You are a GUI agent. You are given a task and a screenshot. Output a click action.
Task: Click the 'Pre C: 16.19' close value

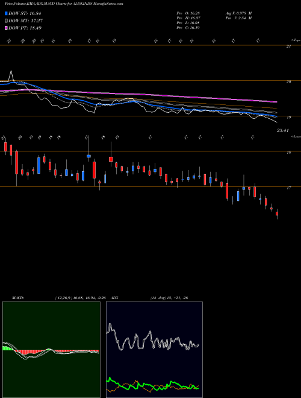tap(188, 28)
